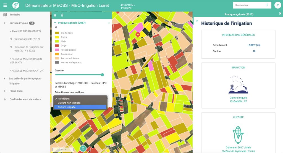Click the Tournesol orange legend swatch

point(57,54)
